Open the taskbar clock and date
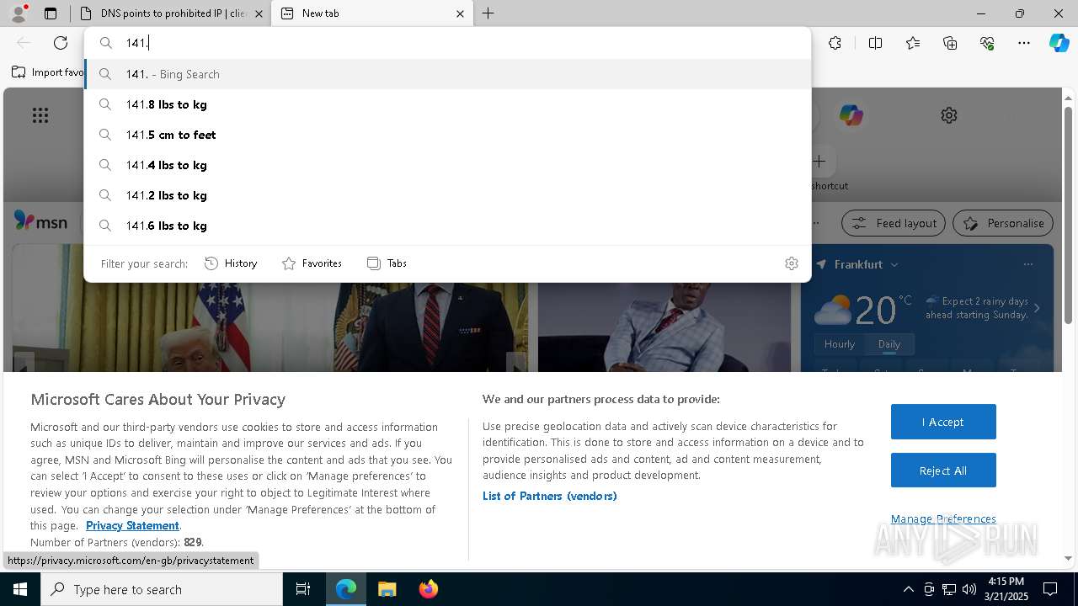The image size is (1078, 606). tap(1006, 589)
